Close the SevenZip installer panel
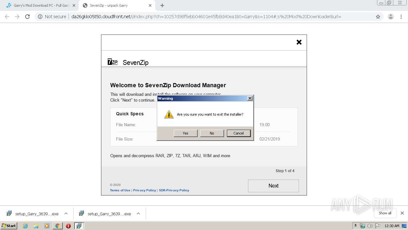 tap(299, 42)
